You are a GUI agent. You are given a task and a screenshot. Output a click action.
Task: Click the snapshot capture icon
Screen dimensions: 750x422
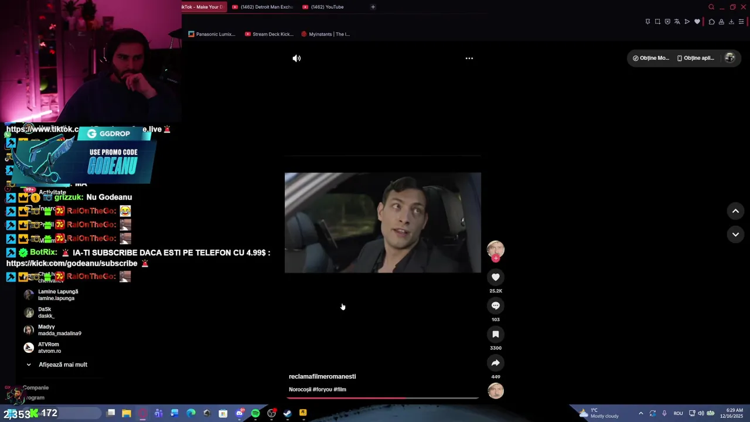click(657, 22)
